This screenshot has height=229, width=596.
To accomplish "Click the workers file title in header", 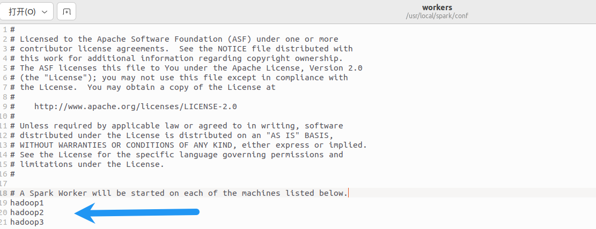I will 437,7.
